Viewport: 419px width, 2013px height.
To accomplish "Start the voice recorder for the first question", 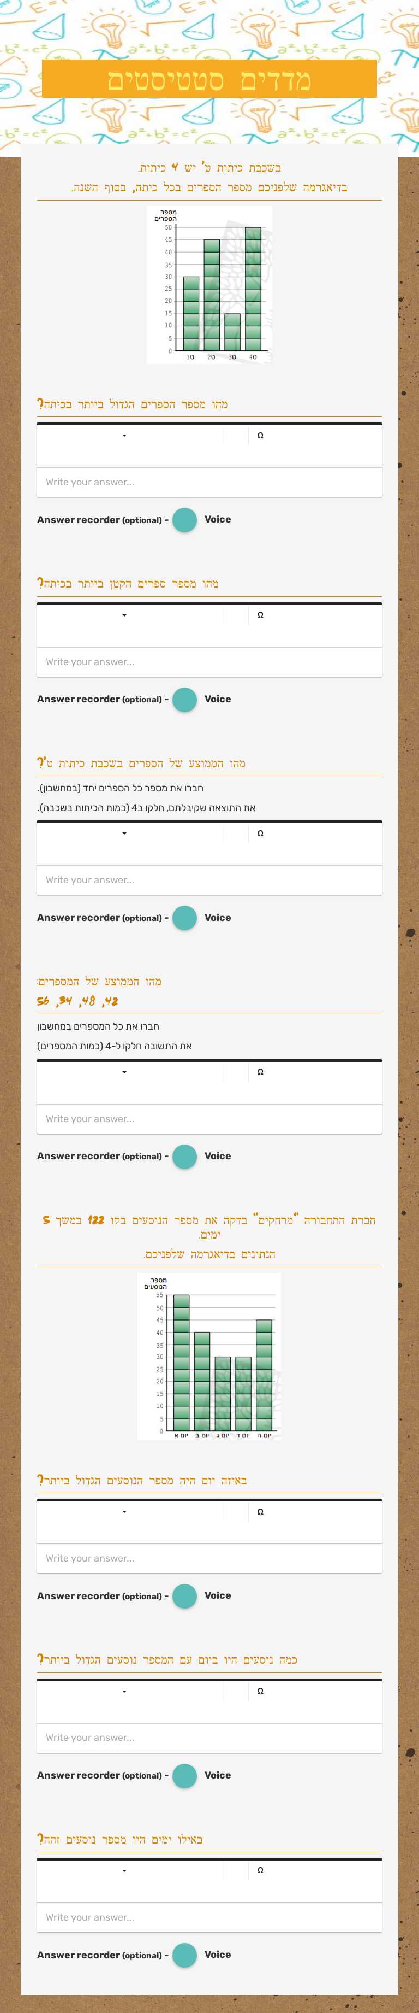I will [184, 520].
